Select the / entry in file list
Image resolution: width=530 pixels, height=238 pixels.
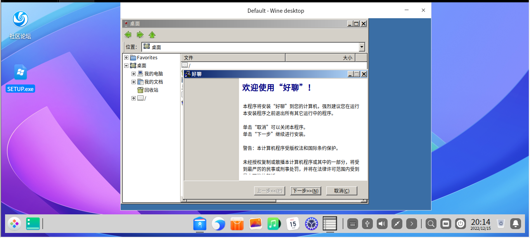tap(186, 66)
